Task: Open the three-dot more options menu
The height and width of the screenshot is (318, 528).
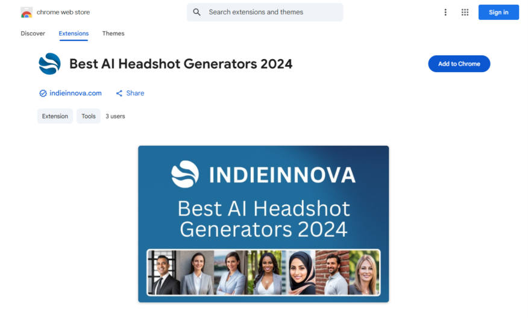Action: [445, 13]
